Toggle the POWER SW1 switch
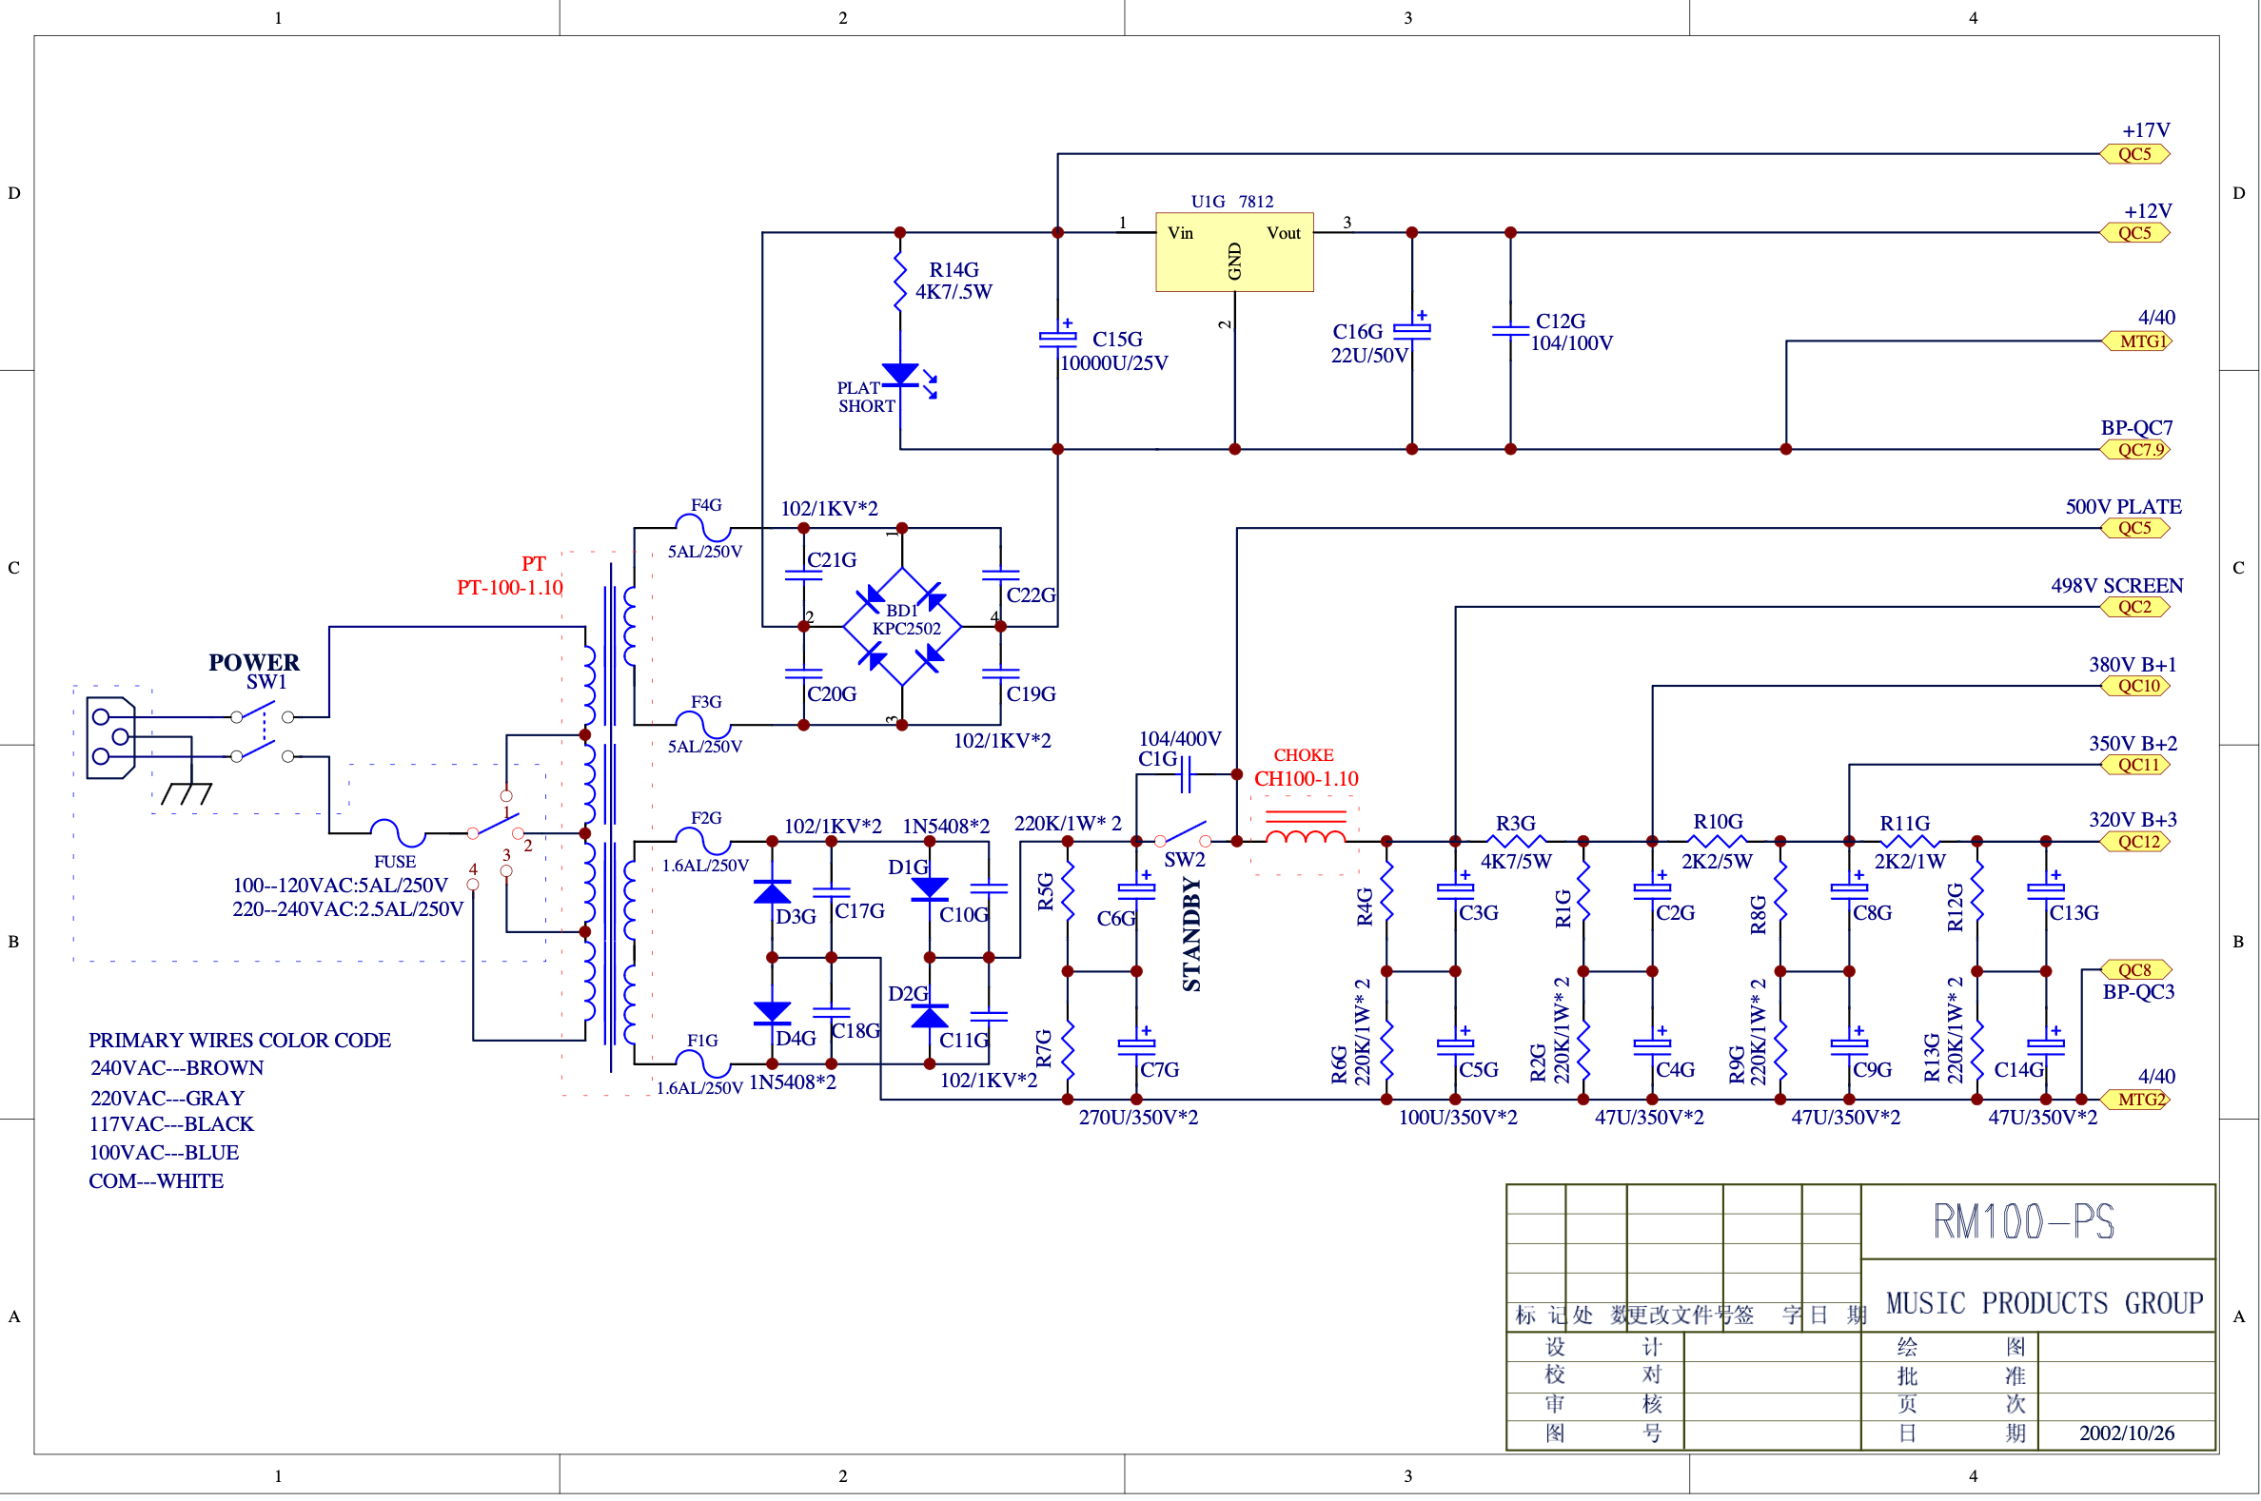This screenshot has width=2261, height=1501. 262,736
